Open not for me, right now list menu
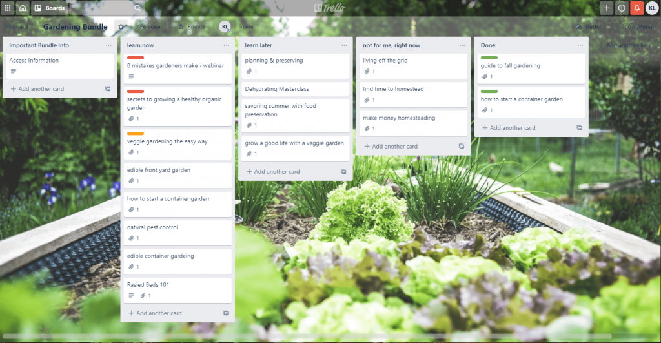 [462, 45]
